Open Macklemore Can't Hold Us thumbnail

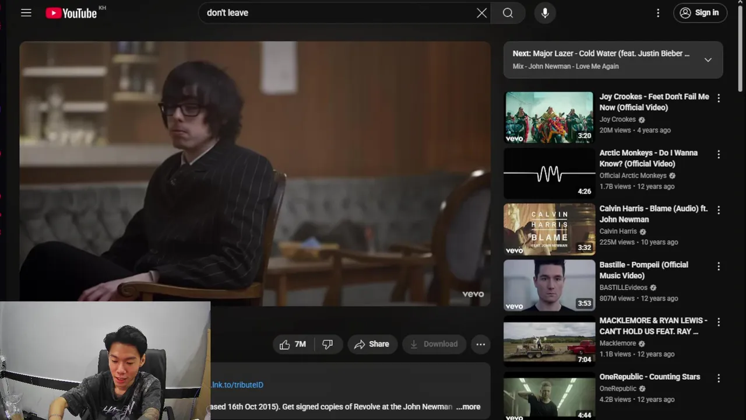tap(548, 341)
